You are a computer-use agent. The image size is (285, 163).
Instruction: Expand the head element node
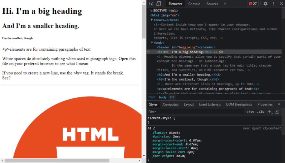point(152,20)
